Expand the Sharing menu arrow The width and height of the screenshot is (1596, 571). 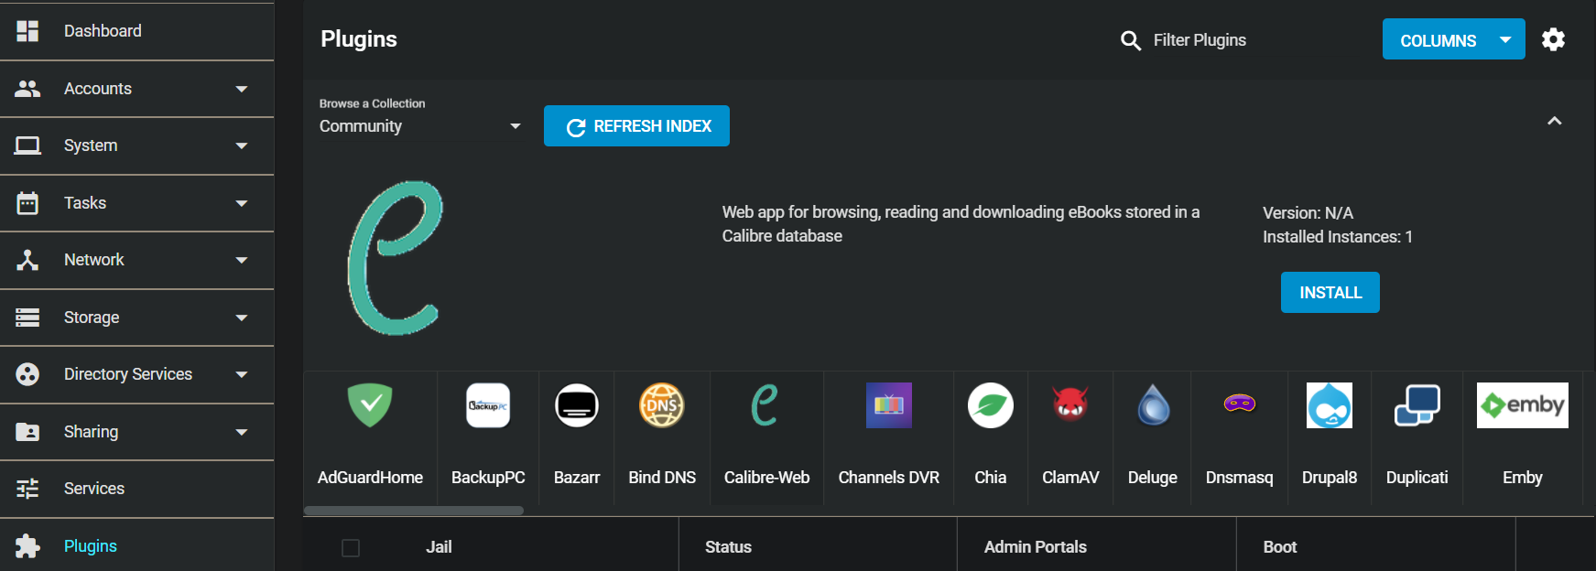click(x=242, y=432)
